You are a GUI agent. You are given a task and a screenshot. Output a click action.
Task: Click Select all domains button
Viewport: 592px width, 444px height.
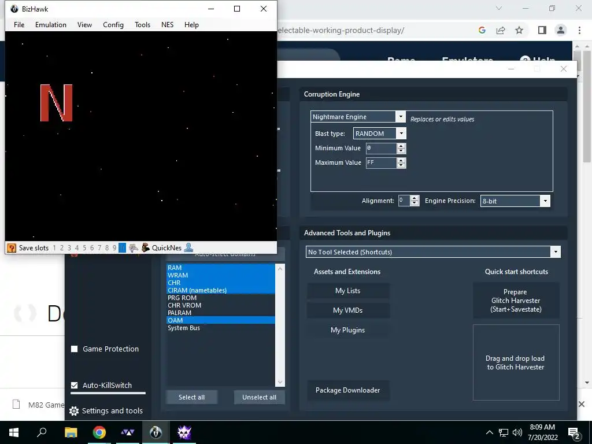[x=191, y=397]
